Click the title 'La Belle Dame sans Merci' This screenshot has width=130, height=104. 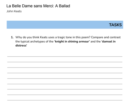[x=30, y=6]
